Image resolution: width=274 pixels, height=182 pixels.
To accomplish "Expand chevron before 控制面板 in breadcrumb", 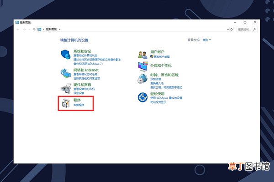I will pos(43,29).
